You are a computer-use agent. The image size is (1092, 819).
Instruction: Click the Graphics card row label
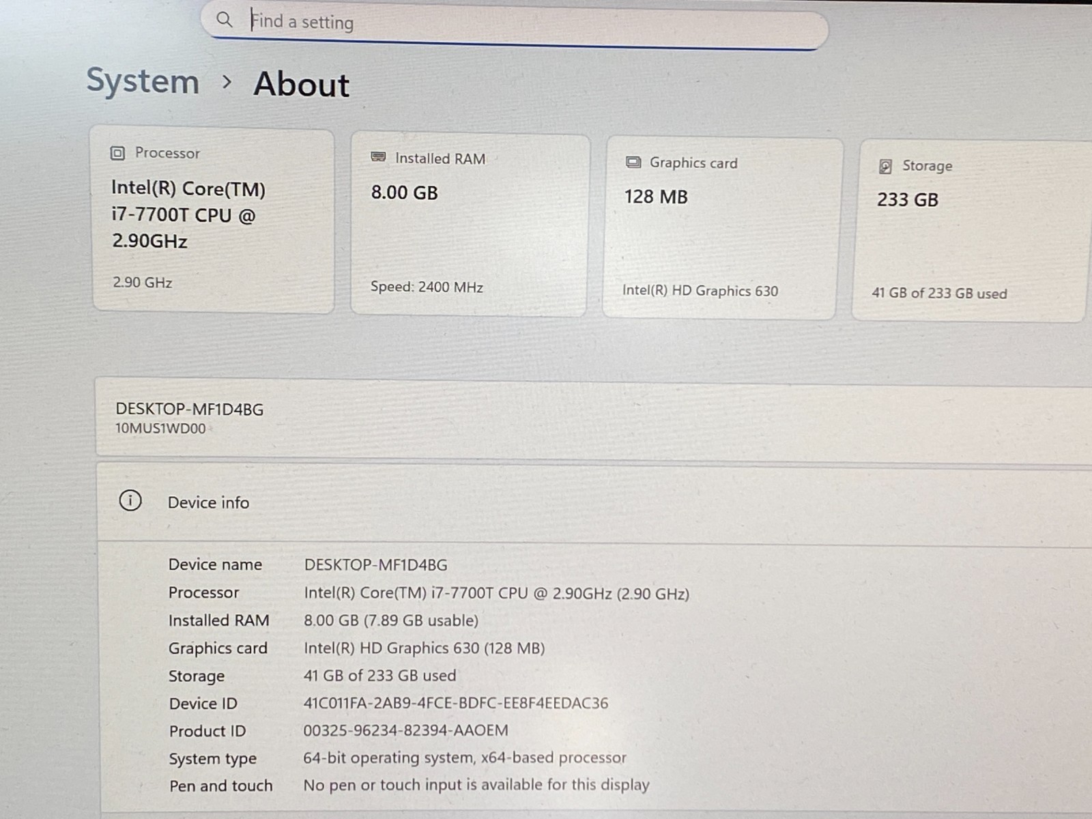(218, 648)
